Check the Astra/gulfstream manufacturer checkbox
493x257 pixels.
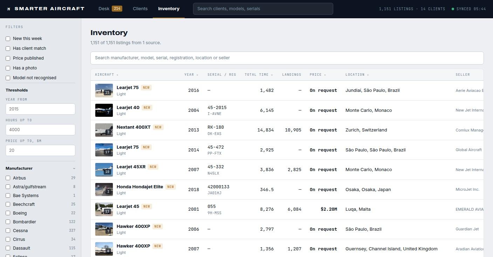pyautogui.click(x=8, y=187)
